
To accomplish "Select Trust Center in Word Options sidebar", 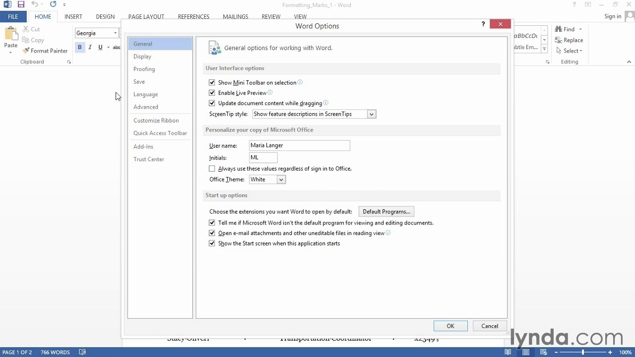I will 160,159.
